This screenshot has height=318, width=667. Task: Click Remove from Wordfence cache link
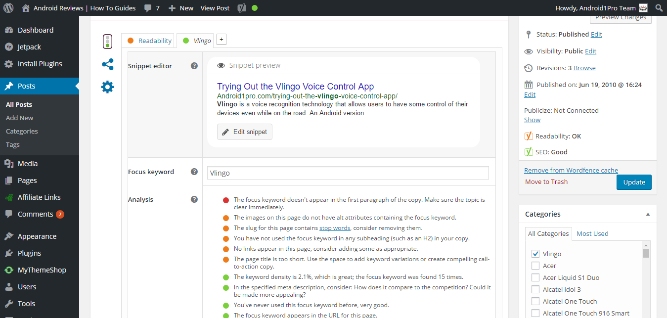click(571, 170)
